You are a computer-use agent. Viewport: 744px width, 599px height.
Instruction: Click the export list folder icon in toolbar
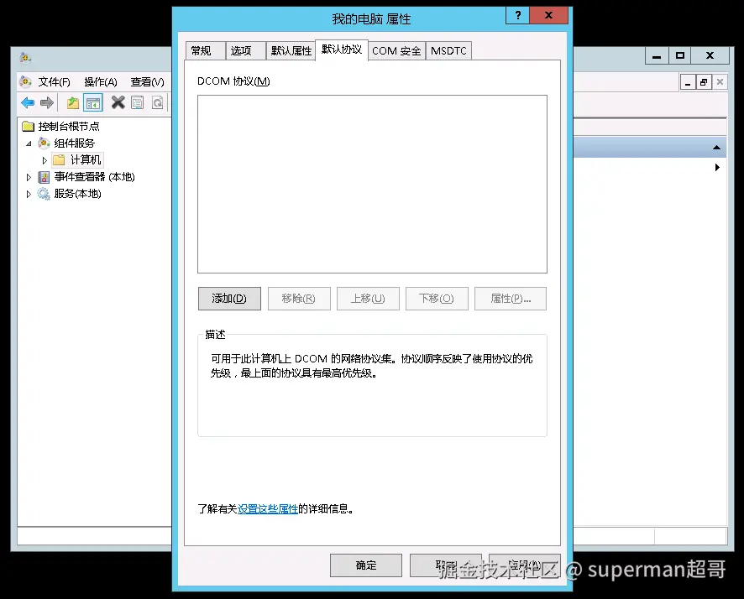click(x=73, y=102)
